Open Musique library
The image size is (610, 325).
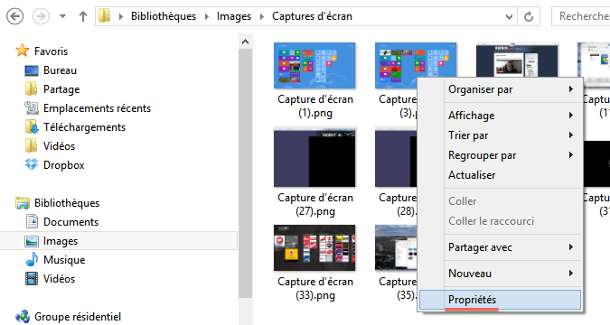tap(64, 260)
